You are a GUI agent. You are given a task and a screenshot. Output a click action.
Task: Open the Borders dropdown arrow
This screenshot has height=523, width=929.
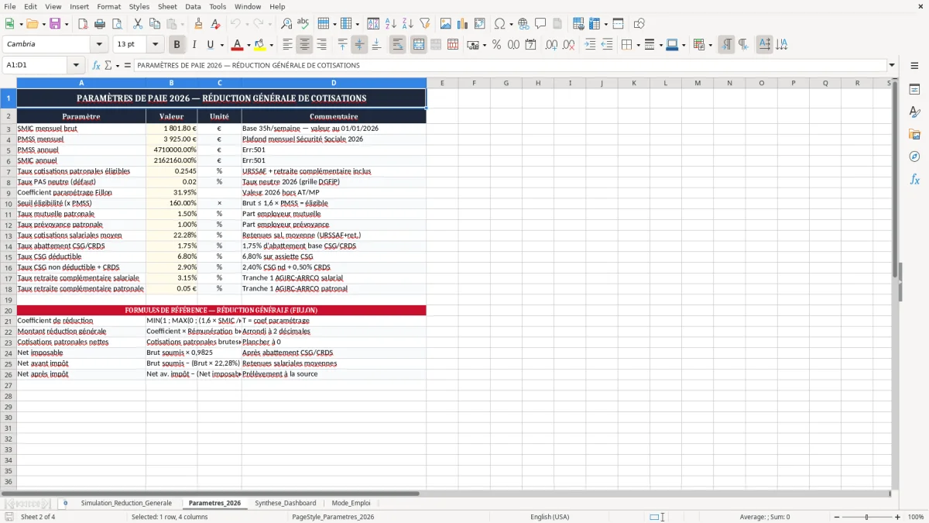638,45
